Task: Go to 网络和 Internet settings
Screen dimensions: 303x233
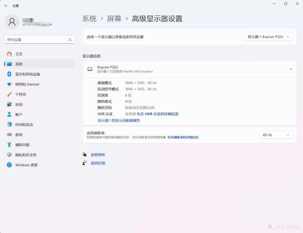Action: click(40, 84)
